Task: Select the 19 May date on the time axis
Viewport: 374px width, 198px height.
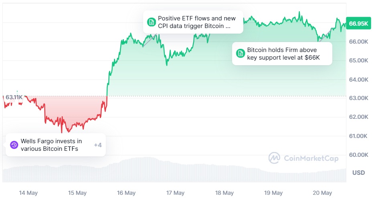Action: [x=273, y=193]
